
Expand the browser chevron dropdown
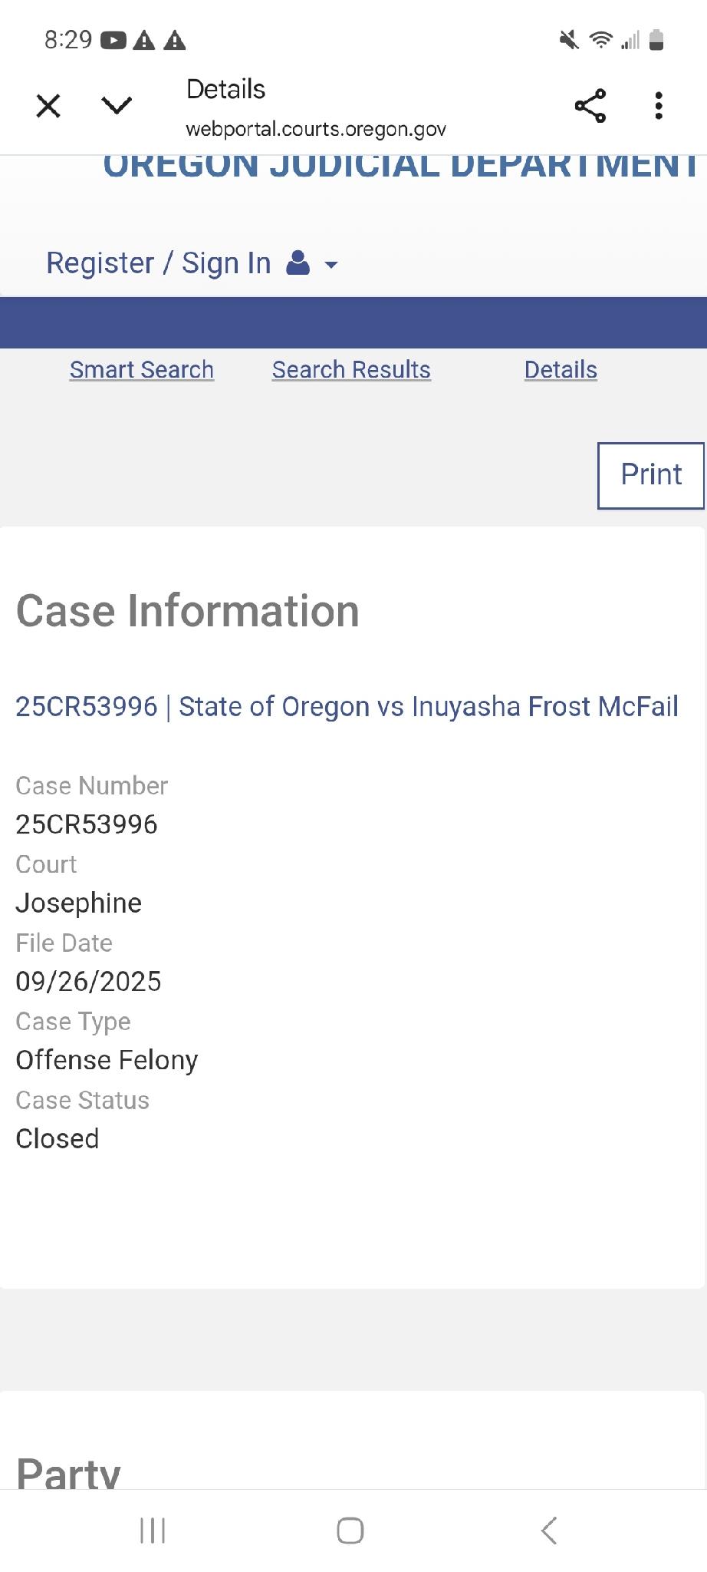(117, 106)
